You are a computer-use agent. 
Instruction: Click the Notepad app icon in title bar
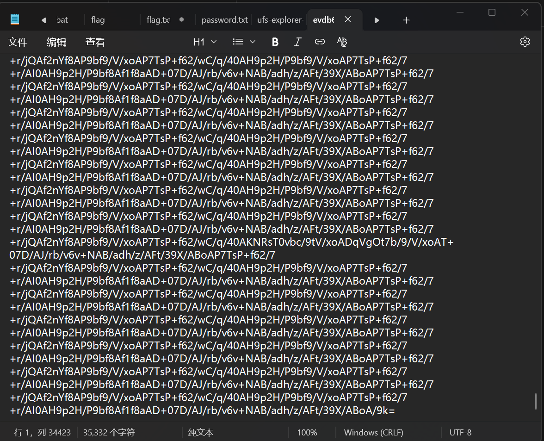tap(15, 19)
